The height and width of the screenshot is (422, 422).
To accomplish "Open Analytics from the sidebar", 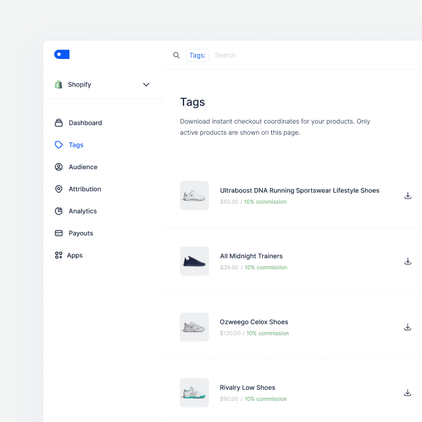I will pos(83,211).
